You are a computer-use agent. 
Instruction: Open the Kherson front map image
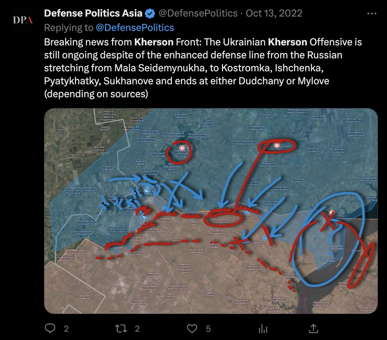[x=211, y=211]
